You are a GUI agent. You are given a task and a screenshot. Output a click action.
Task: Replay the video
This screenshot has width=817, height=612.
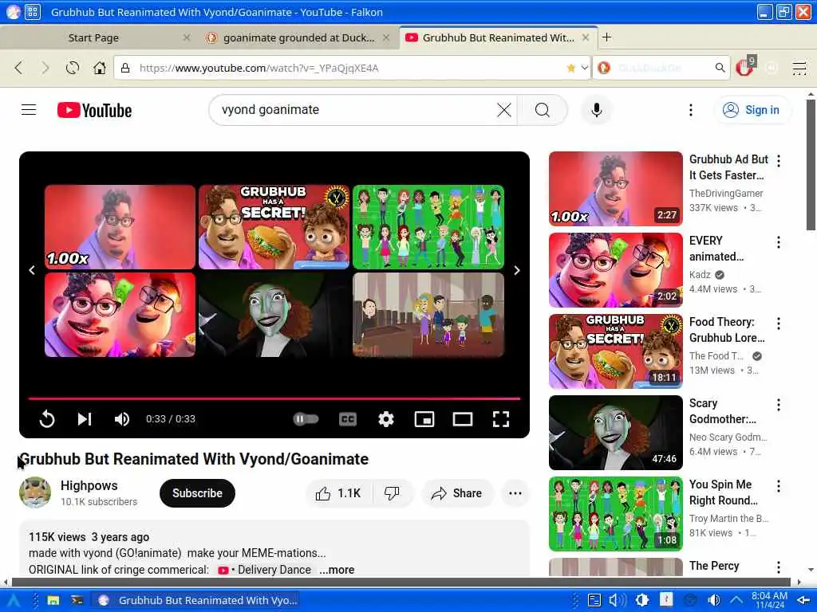click(47, 419)
